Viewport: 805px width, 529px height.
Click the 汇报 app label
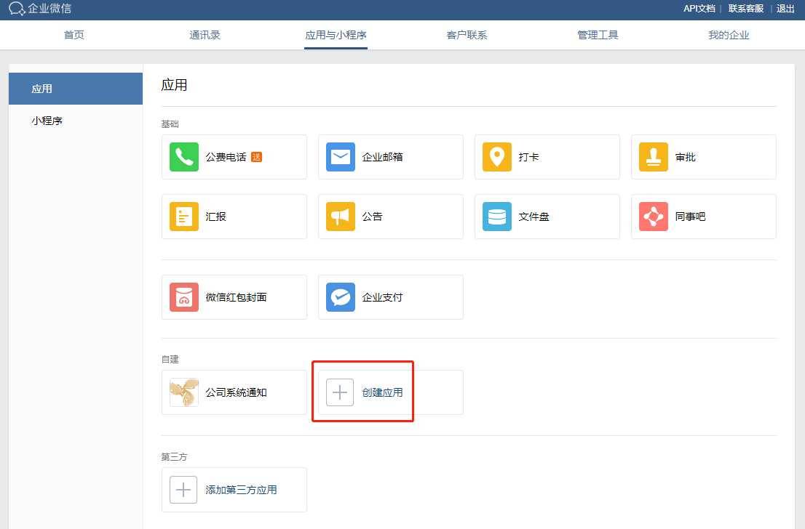pos(215,217)
